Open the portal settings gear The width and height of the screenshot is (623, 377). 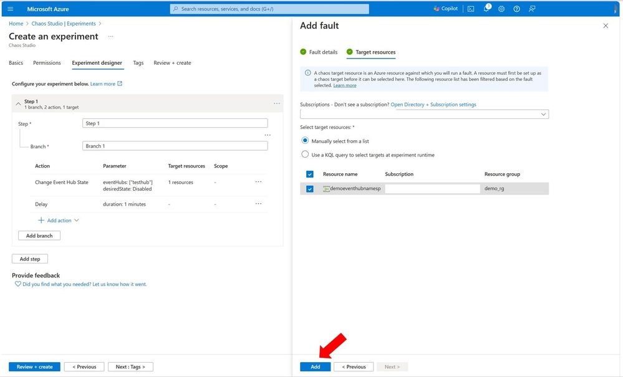point(501,9)
